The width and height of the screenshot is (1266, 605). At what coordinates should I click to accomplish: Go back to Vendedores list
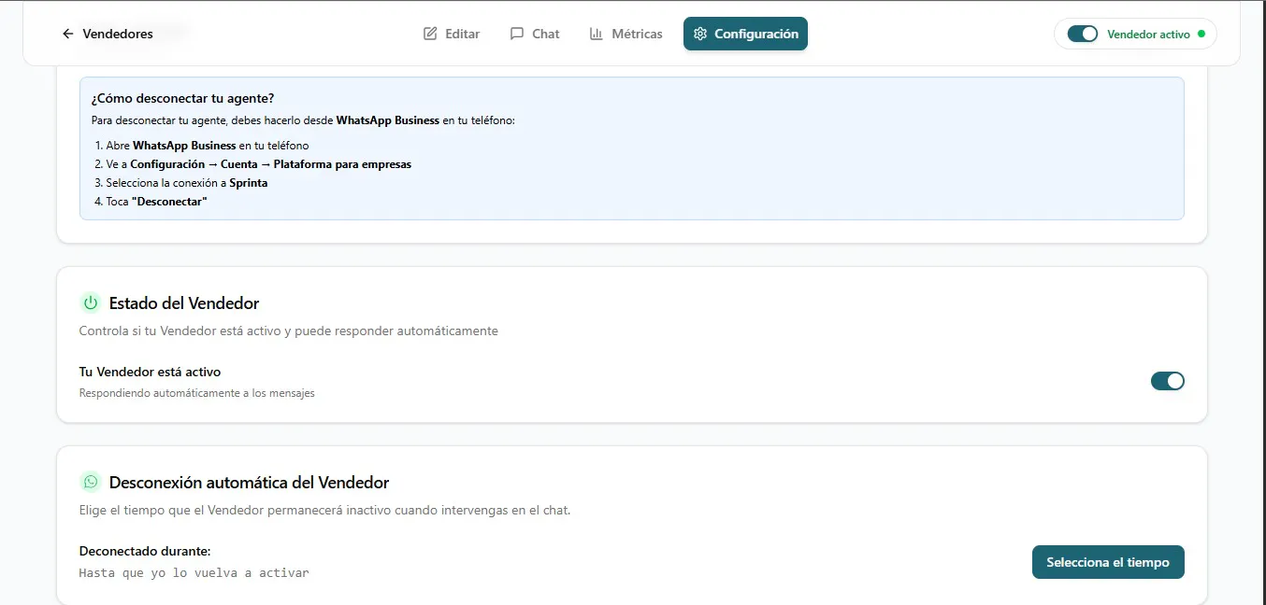click(108, 34)
